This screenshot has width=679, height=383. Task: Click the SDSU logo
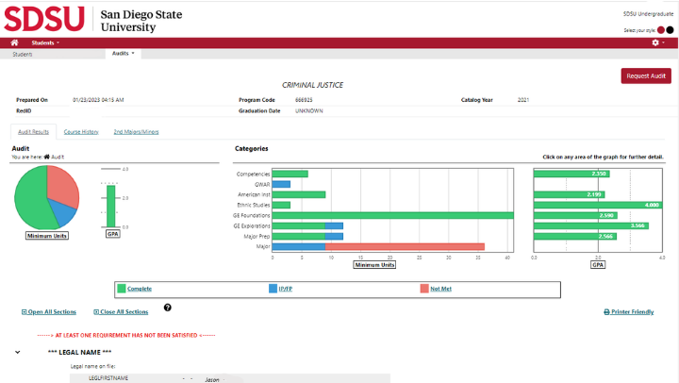pyautogui.click(x=47, y=18)
